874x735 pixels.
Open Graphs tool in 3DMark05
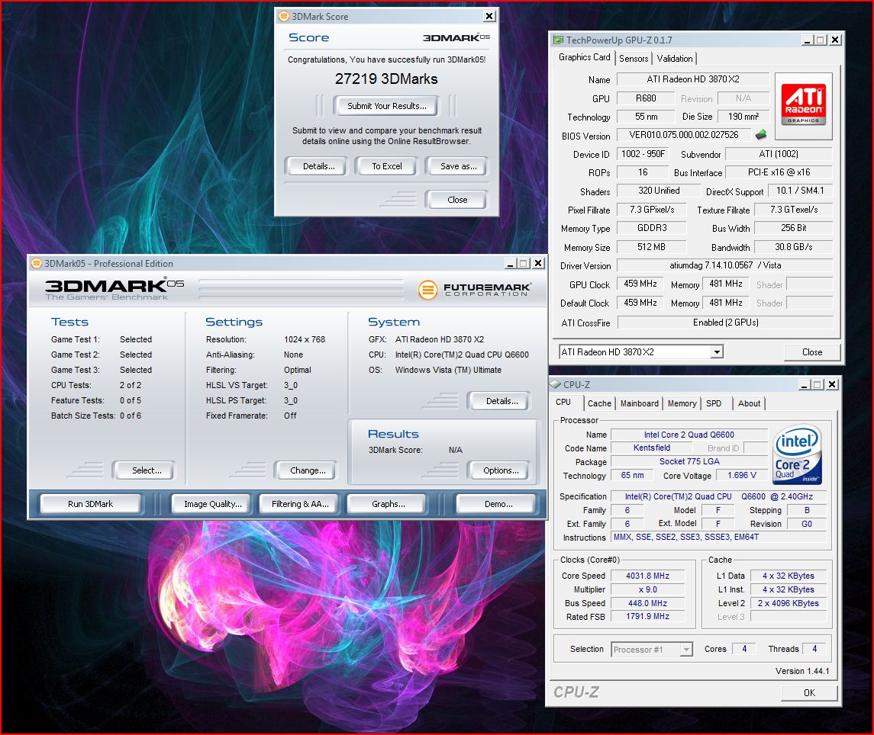pos(388,504)
